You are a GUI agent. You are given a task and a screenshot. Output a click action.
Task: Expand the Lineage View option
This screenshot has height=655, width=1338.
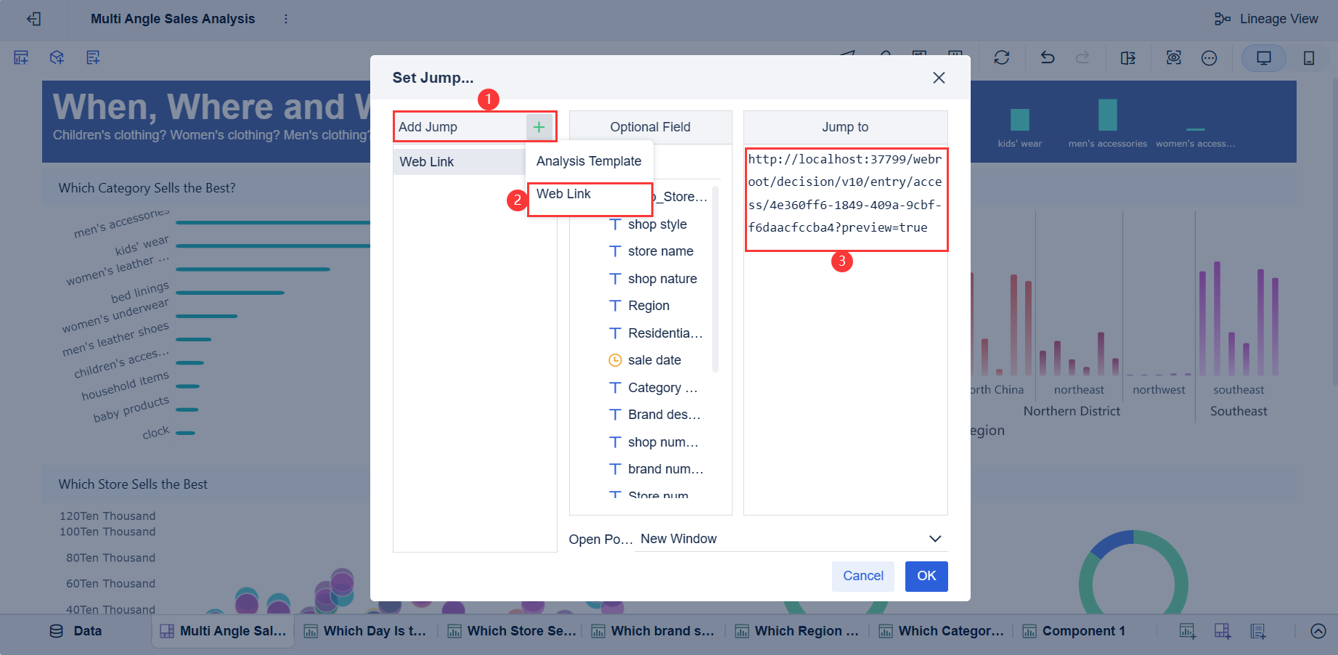(1267, 19)
